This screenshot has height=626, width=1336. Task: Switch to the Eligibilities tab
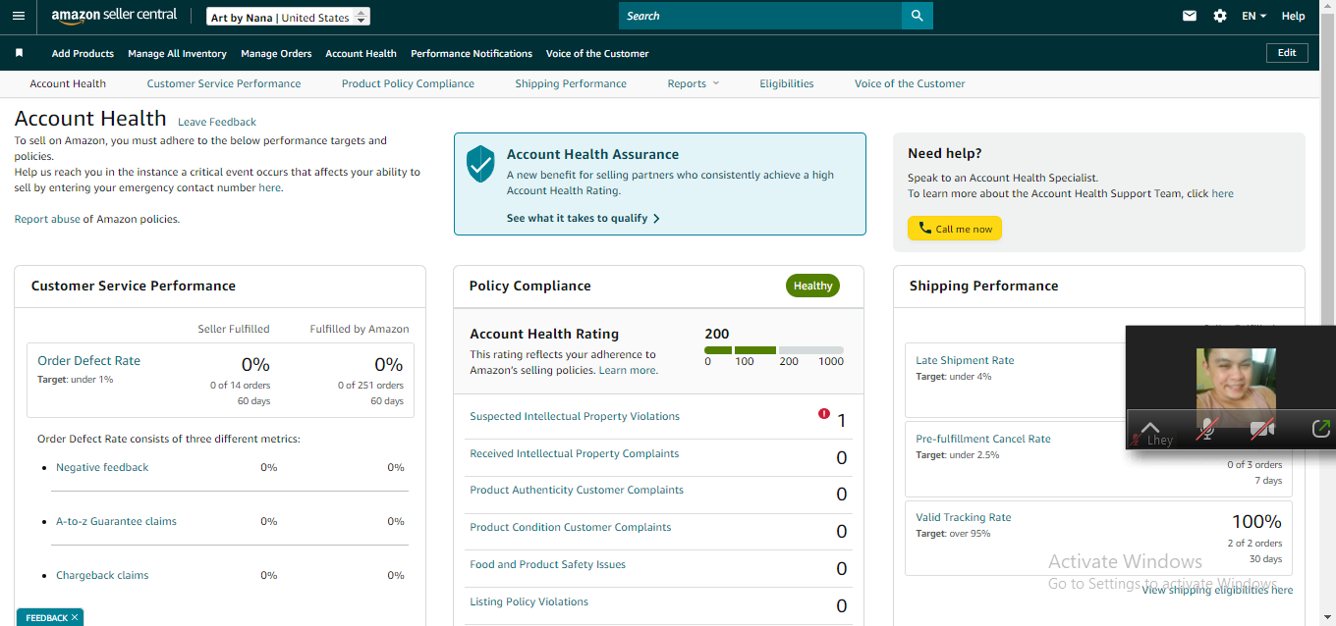click(x=787, y=83)
